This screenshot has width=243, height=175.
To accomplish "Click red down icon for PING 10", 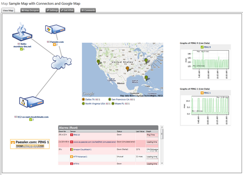I will pyautogui.click(x=72, y=135).
